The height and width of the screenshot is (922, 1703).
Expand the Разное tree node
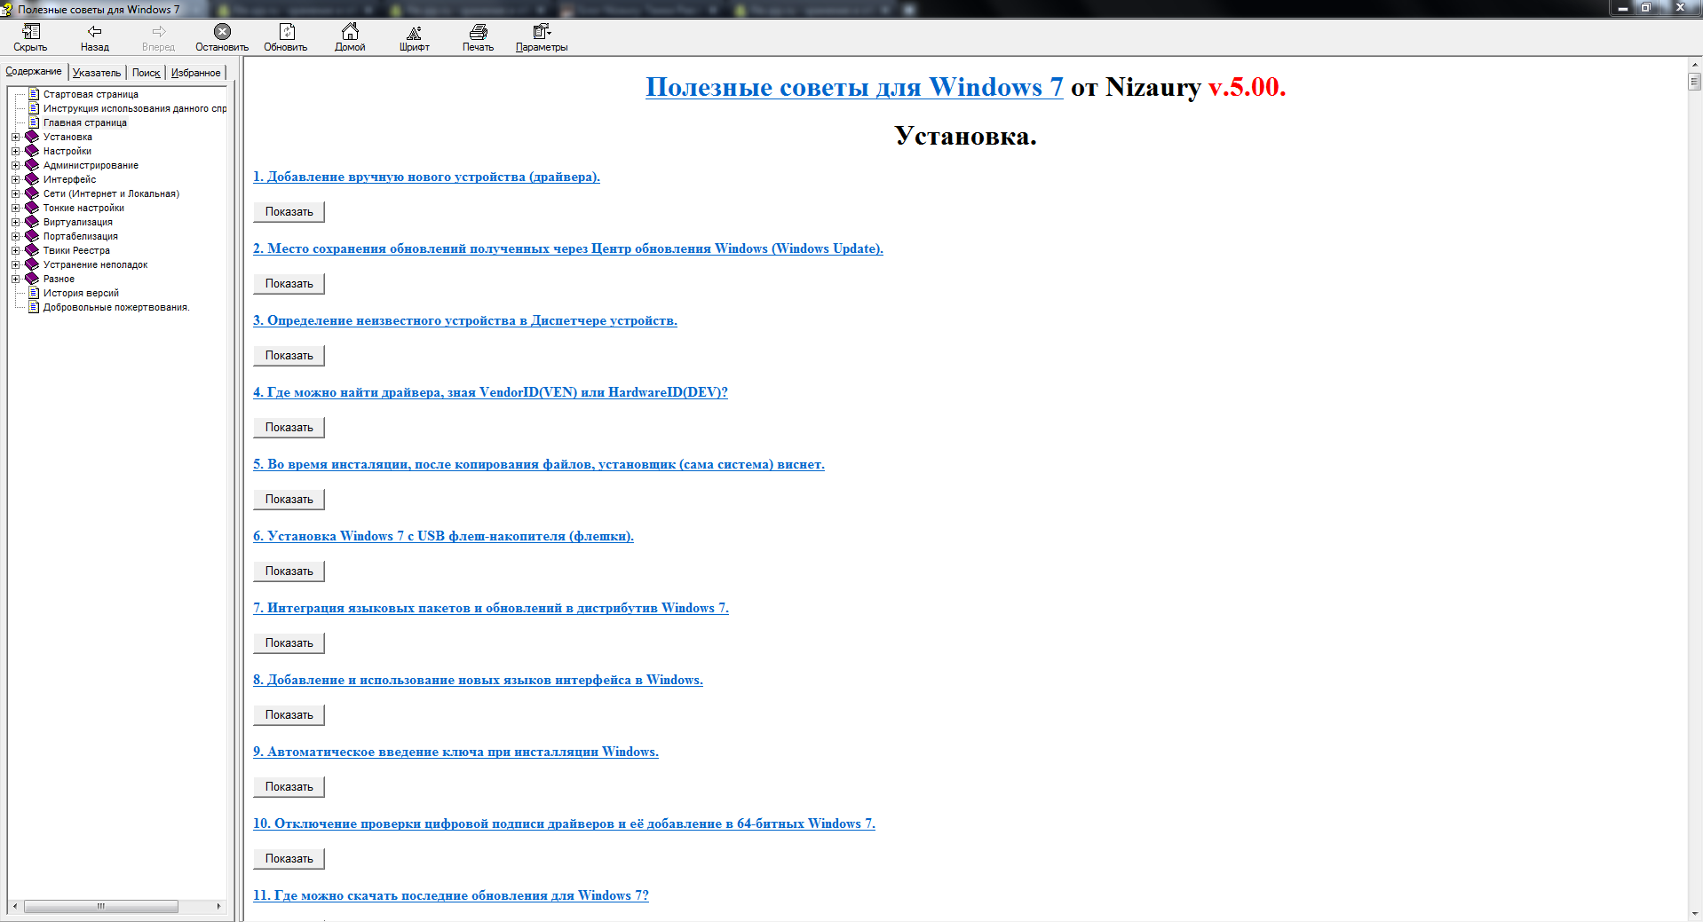pos(15,279)
